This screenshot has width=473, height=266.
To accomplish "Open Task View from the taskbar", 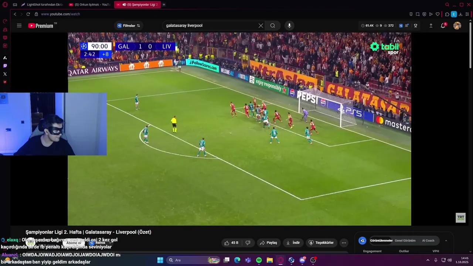I will [x=227, y=260].
